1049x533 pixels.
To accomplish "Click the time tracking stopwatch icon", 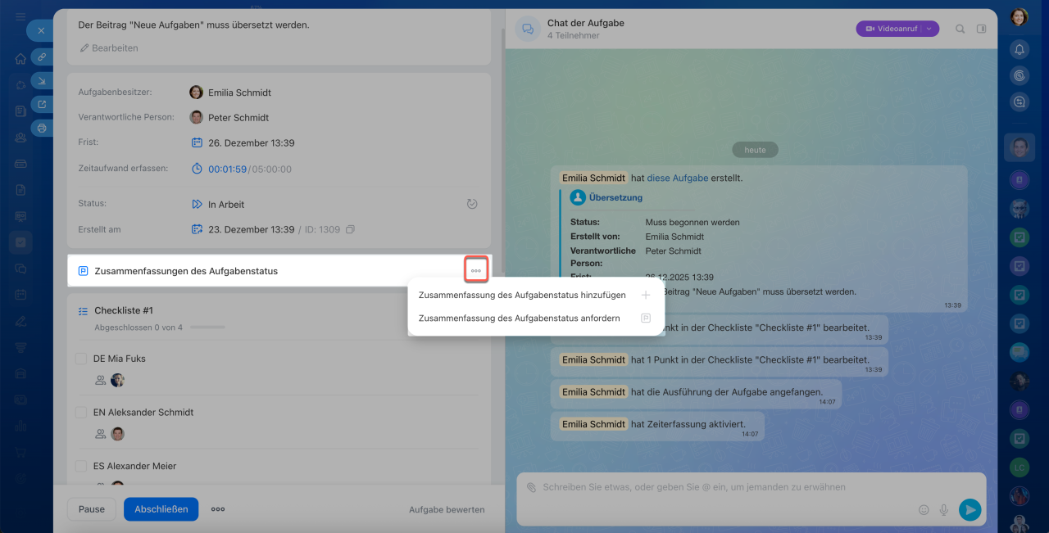I will tap(197, 169).
